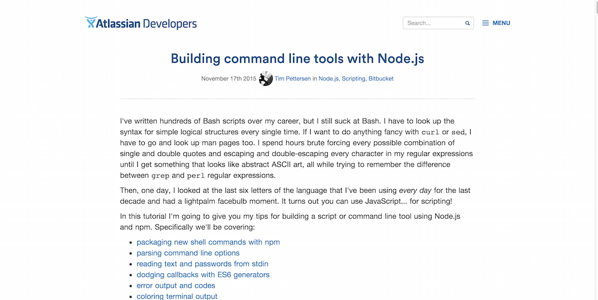Image resolution: width=598 pixels, height=300 pixels.
Task: Follow 'error output and codes' link
Action: tap(176, 285)
